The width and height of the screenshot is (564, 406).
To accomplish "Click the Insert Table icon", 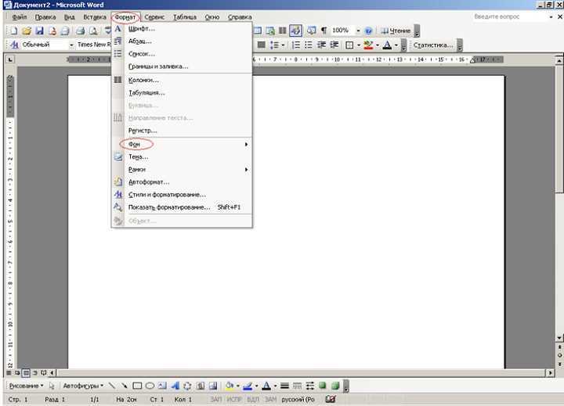I will (258, 31).
